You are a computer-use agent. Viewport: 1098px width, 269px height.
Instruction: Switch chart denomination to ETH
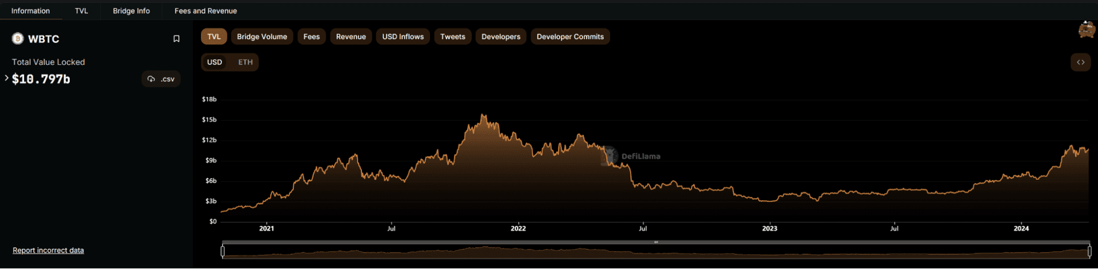pos(245,62)
